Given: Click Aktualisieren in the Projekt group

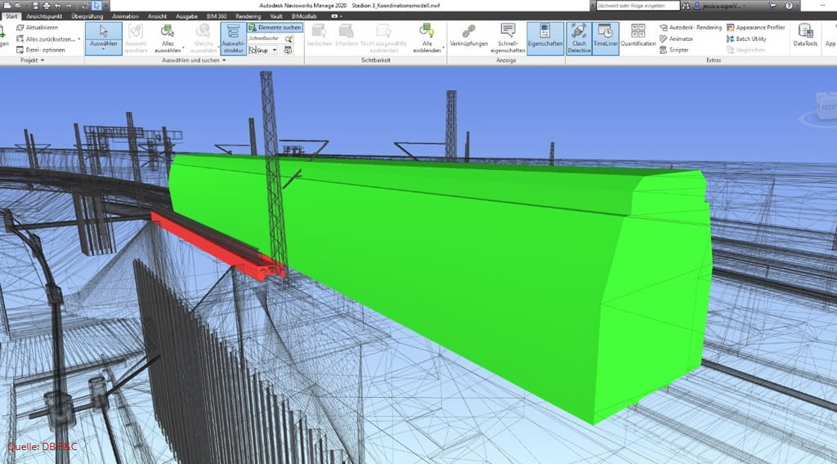Looking at the screenshot, I should (38, 27).
